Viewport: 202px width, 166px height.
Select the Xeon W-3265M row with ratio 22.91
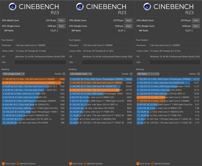168,83
